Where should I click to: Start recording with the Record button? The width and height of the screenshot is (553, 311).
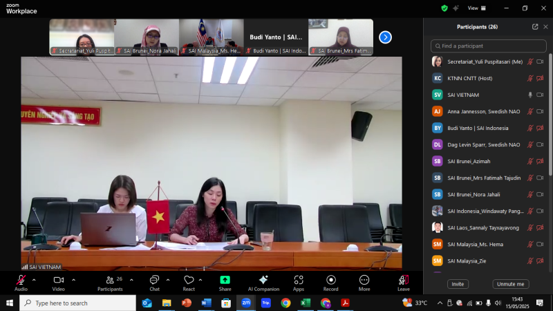(330, 281)
